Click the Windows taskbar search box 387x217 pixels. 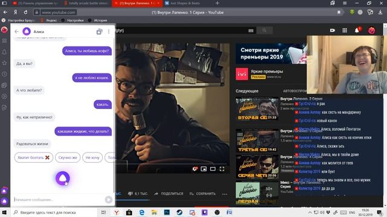tap(54, 212)
